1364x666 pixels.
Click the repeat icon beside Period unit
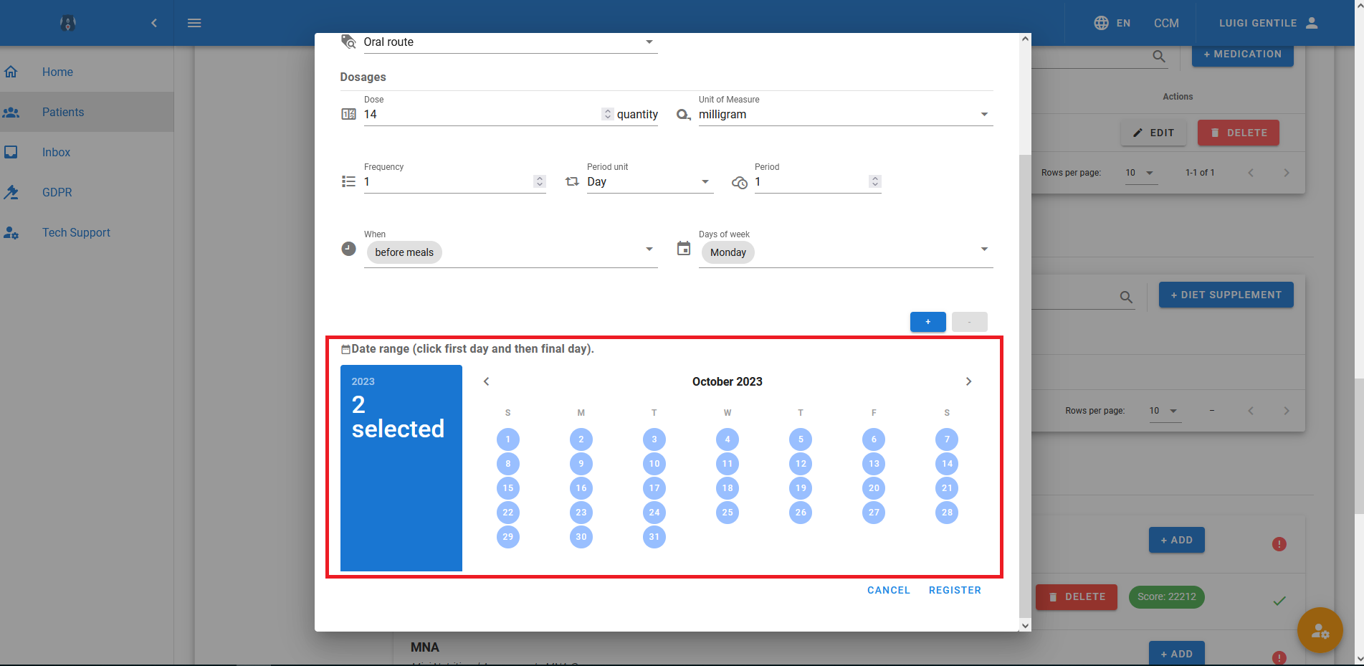(x=572, y=181)
